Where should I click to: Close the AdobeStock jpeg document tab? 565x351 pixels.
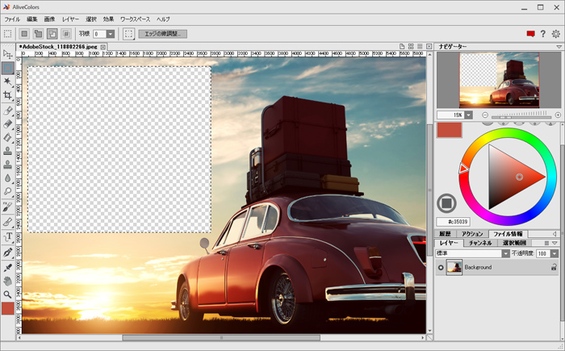pyautogui.click(x=103, y=47)
